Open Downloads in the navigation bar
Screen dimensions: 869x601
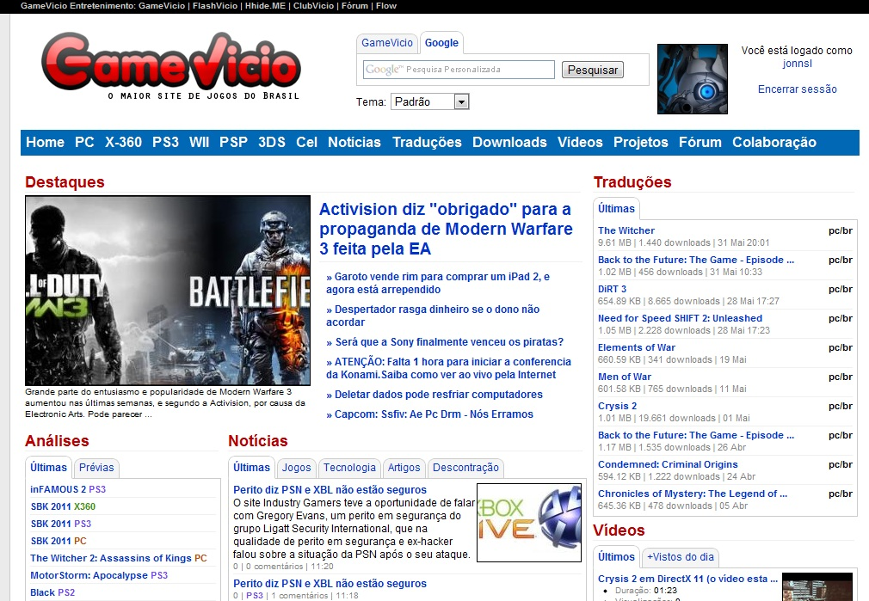tap(509, 143)
